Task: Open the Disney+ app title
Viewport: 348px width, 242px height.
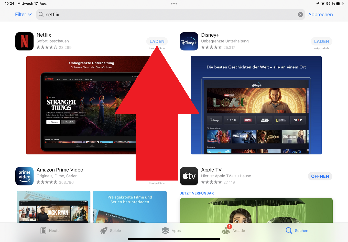Action: (x=210, y=35)
